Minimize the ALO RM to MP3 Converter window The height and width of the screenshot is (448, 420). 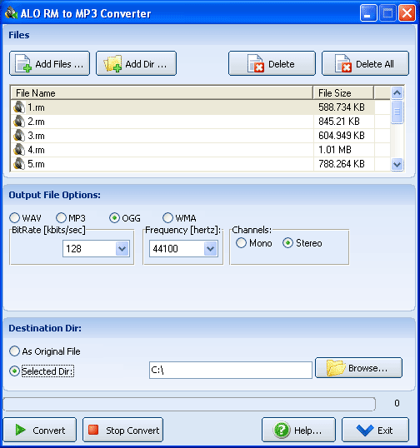368,13
